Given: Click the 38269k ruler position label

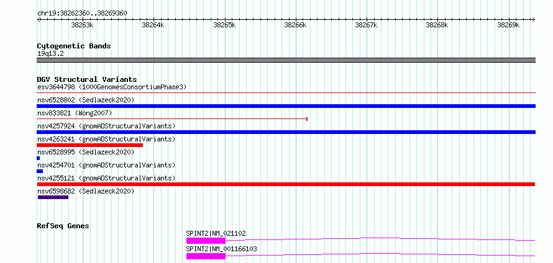Looking at the screenshot, I should 508,25.
